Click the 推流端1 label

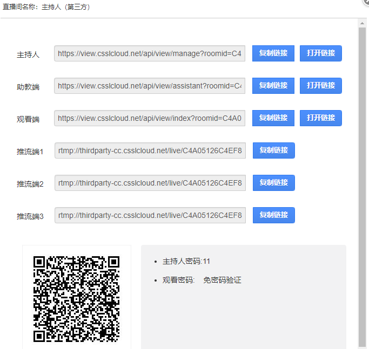click(x=30, y=152)
